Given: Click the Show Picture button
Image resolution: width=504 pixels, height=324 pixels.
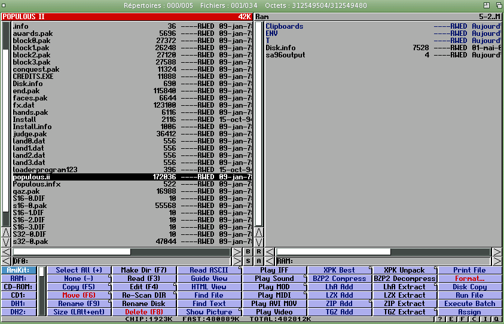Looking at the screenshot, I should (x=209, y=312).
